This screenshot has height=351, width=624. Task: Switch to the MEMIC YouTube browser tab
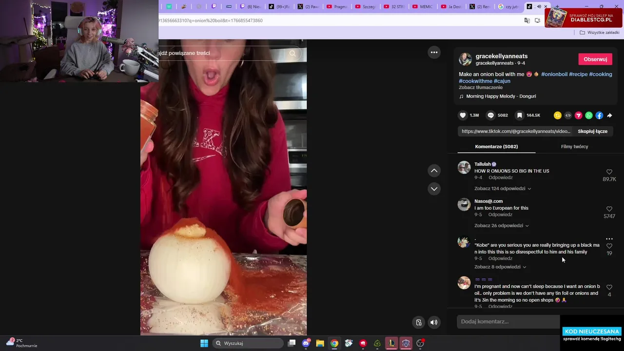coord(422,7)
